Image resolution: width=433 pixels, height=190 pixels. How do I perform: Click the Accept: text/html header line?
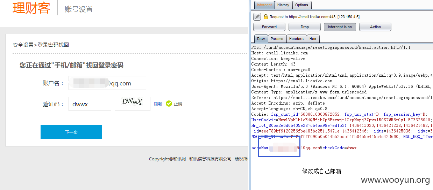click(x=342, y=75)
